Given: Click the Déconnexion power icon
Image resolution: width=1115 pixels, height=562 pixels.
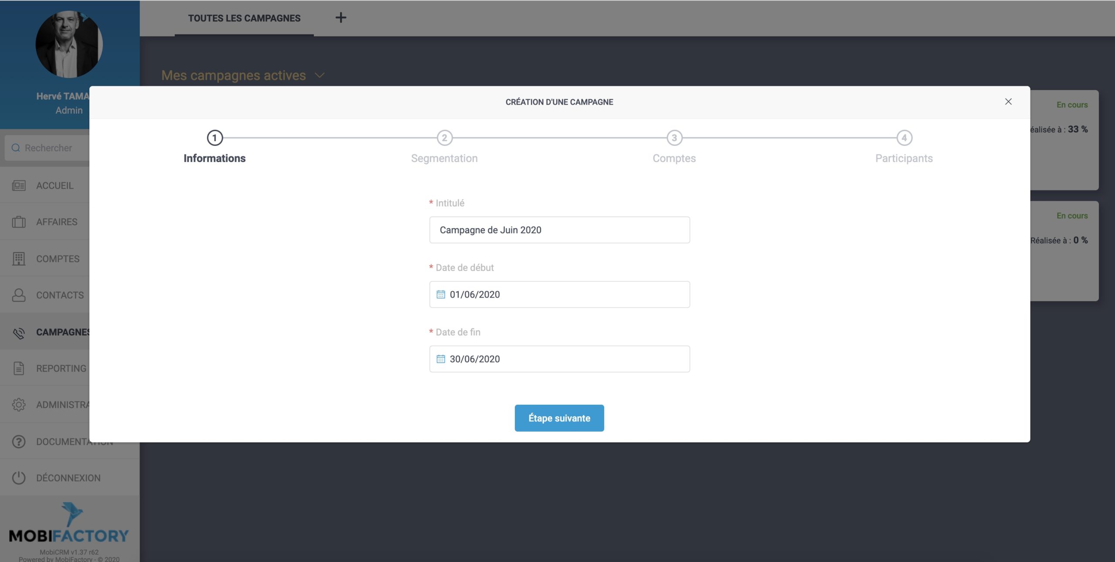Looking at the screenshot, I should (x=19, y=478).
